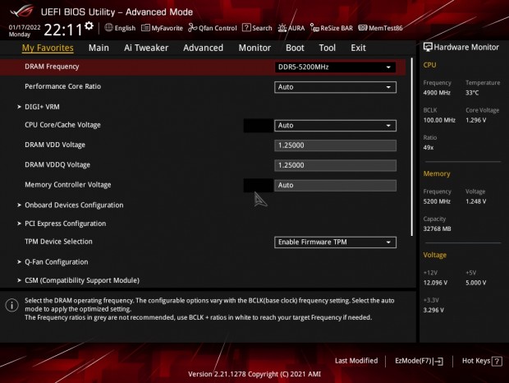Switch to the Ai Tweaker tab

tap(146, 48)
